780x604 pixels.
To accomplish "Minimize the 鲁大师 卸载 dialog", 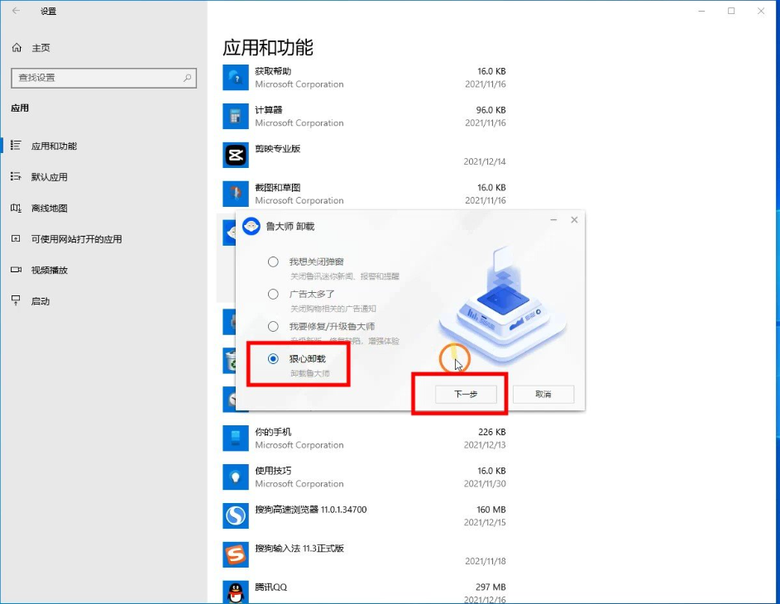I will (553, 219).
